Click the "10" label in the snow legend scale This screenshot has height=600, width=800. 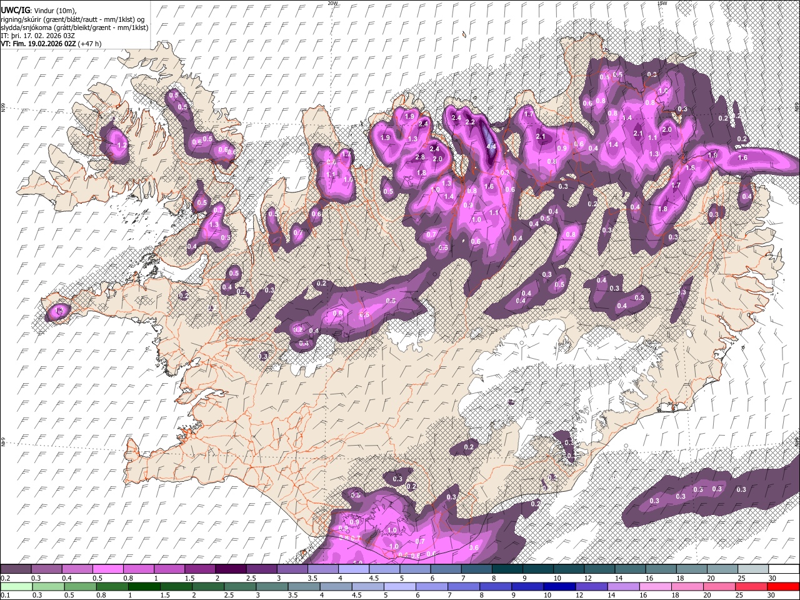point(559,578)
